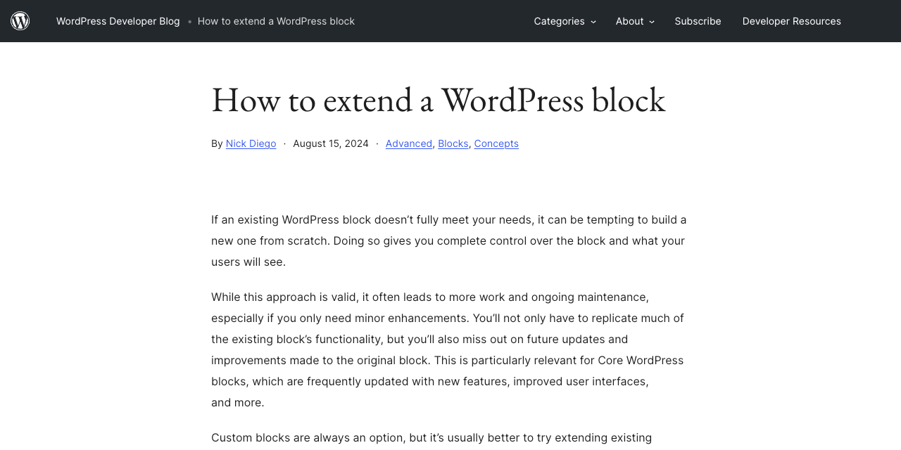Click the article title heading
Image resolution: width=901 pixels, height=450 pixels.
(439, 99)
